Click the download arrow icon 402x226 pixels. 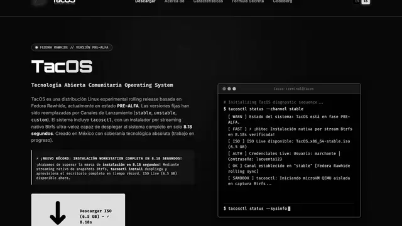58,213
